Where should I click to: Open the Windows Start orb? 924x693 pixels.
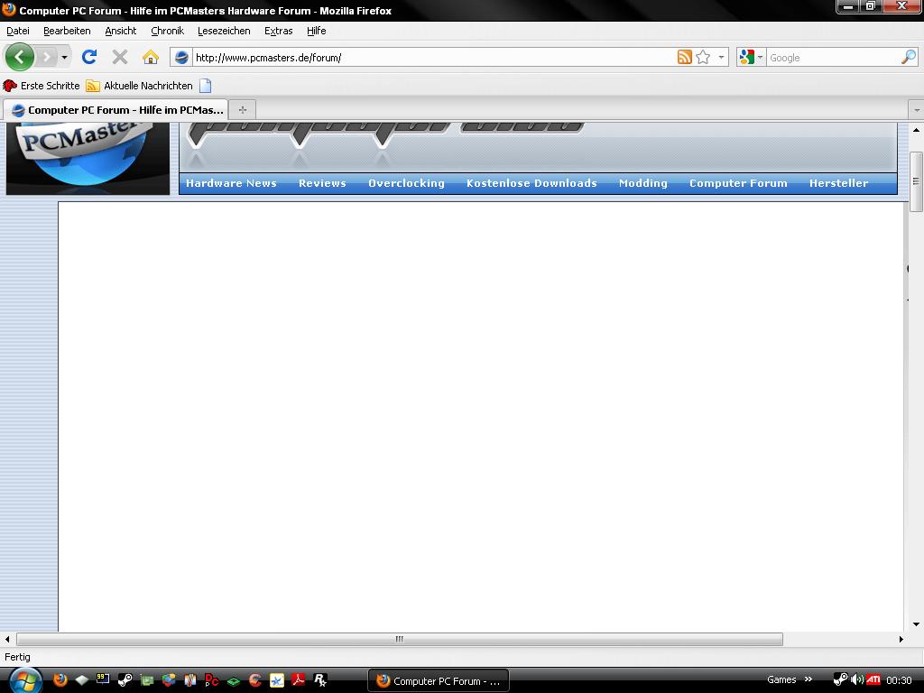point(24,679)
